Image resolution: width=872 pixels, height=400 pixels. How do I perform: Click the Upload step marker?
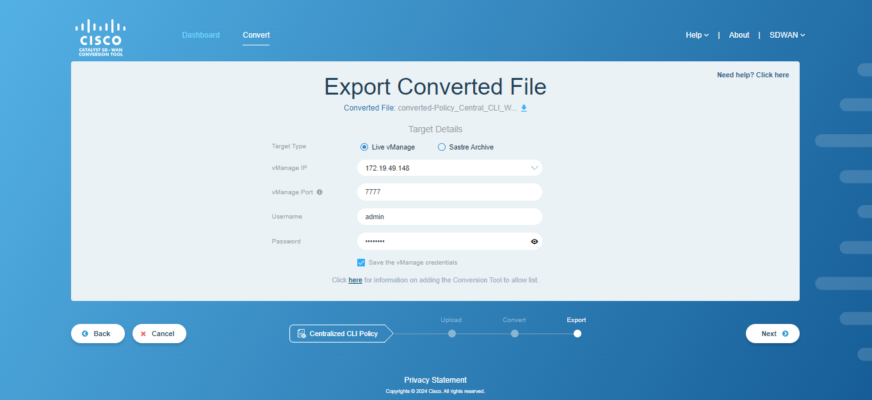click(452, 334)
